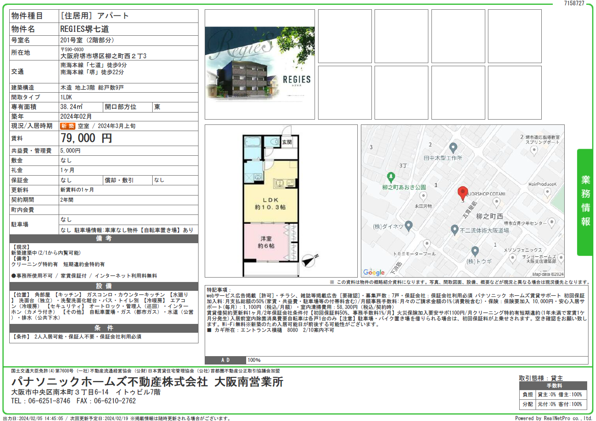
Task: Click the property name REGIES堺七道
Action: [x=85, y=29]
